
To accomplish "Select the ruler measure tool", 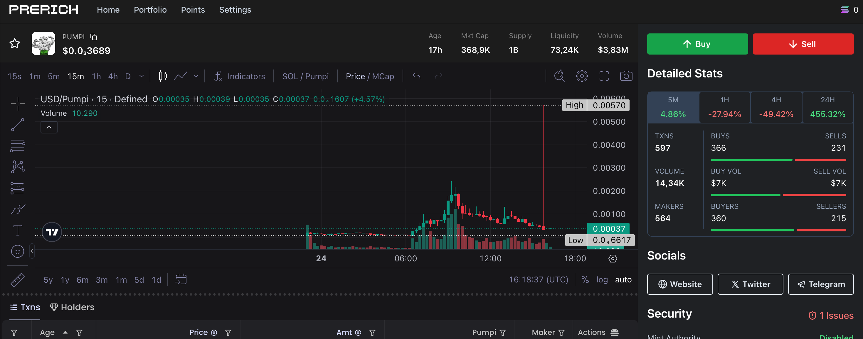I will tap(17, 280).
